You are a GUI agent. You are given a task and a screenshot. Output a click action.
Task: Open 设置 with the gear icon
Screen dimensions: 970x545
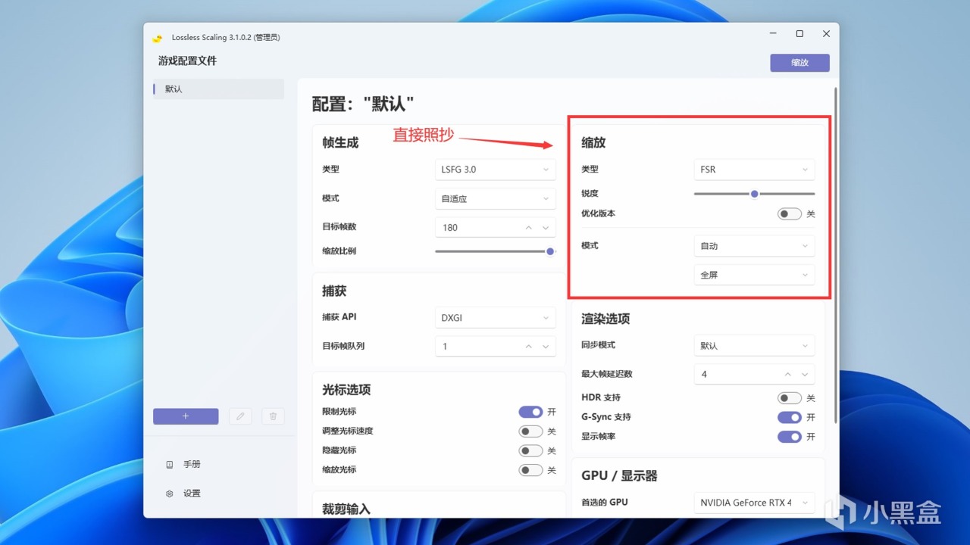tap(183, 494)
